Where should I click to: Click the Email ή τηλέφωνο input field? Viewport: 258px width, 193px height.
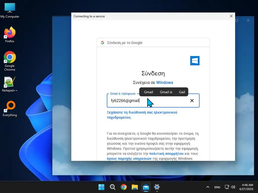(153, 101)
